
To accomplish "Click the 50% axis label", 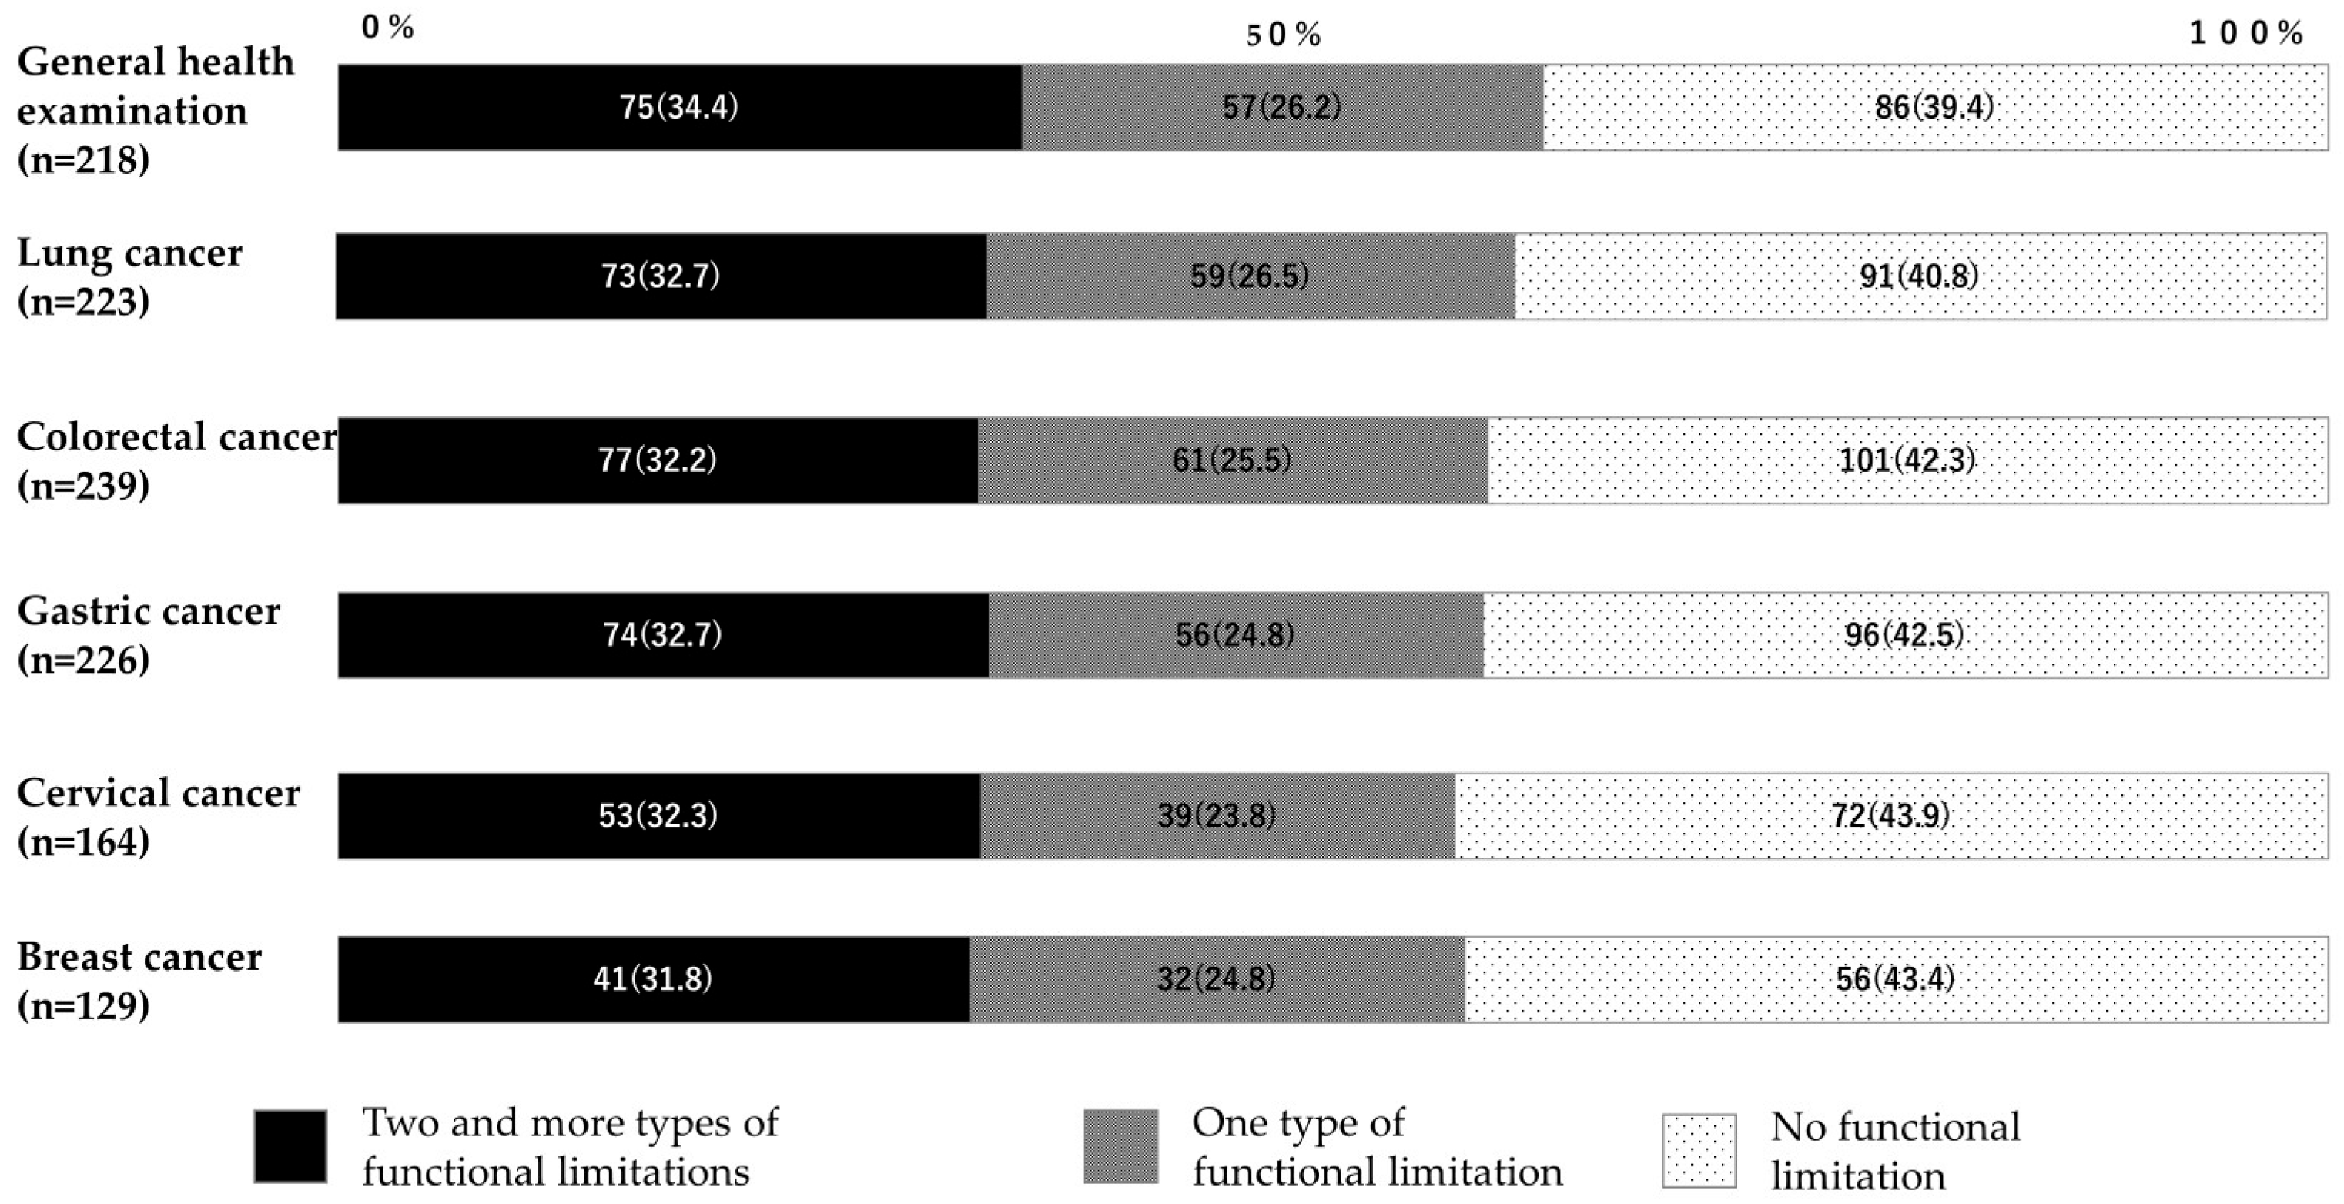I will pyautogui.click(x=1283, y=35).
